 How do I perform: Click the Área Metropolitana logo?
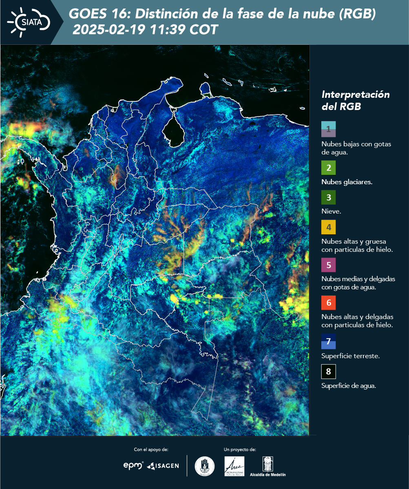click(x=234, y=466)
